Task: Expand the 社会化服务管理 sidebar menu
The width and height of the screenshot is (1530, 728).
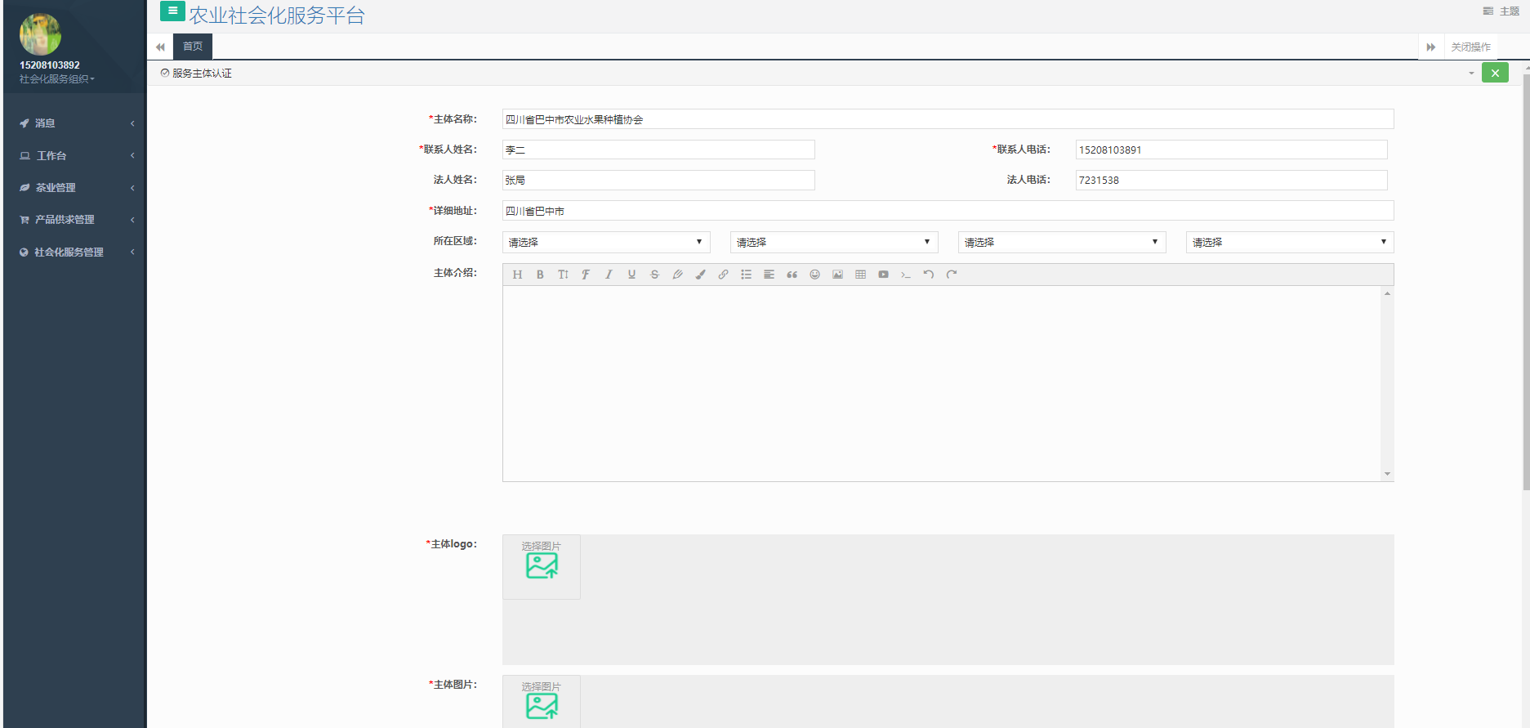Action: pyautogui.click(x=69, y=252)
